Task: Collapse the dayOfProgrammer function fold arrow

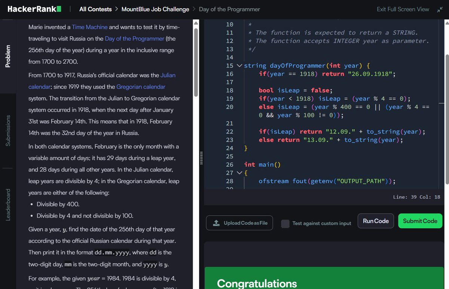Action: pyautogui.click(x=239, y=66)
